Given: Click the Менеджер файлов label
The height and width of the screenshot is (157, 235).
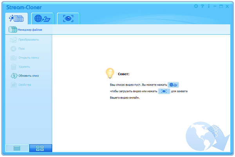Looking at the screenshot, I should pyautogui.click(x=30, y=30).
